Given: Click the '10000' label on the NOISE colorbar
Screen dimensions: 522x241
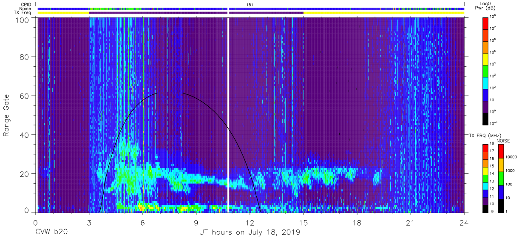Looking at the screenshot, I should tap(511, 157).
